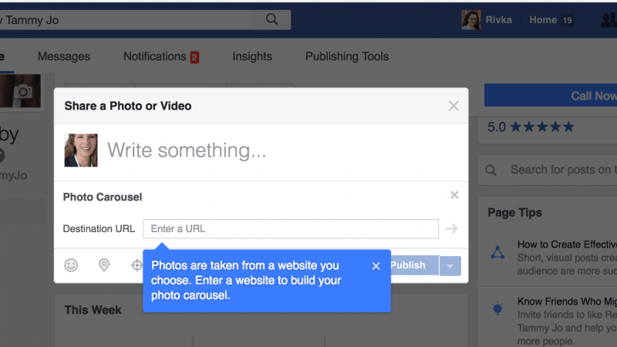Open the Messages tab
The width and height of the screenshot is (617, 347).
click(64, 56)
